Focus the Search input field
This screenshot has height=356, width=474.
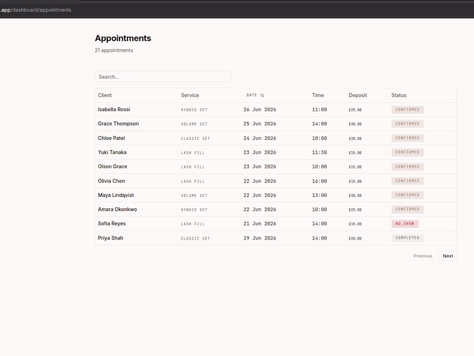tap(162, 76)
